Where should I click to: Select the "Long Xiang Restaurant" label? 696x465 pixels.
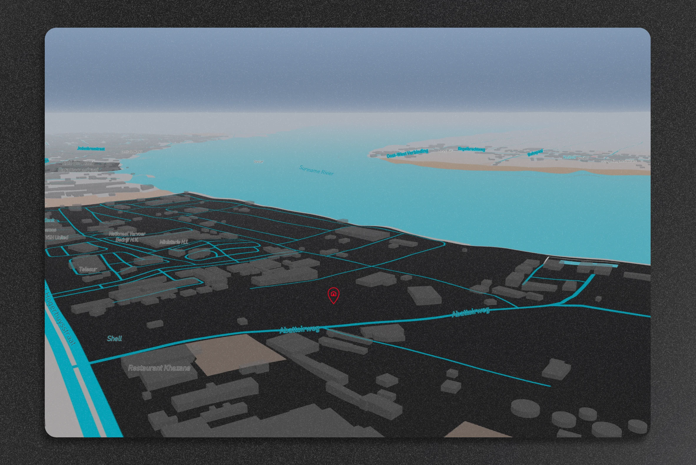tap(620, 161)
